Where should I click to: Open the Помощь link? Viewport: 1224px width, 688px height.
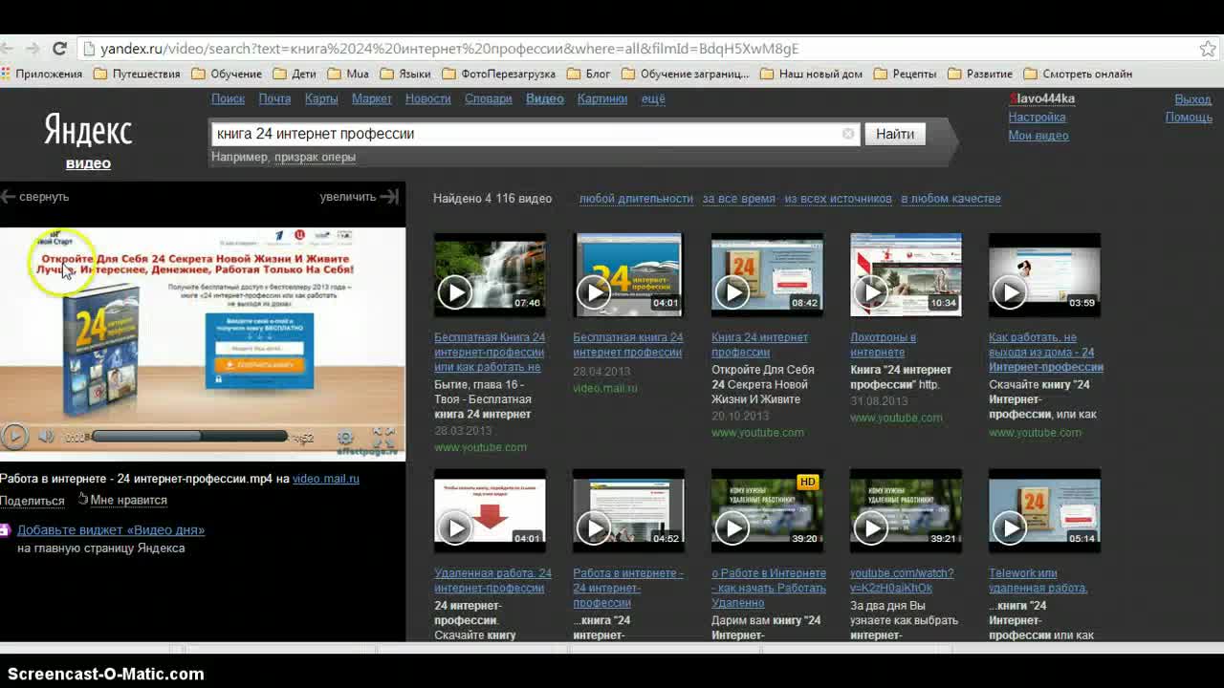point(1189,117)
